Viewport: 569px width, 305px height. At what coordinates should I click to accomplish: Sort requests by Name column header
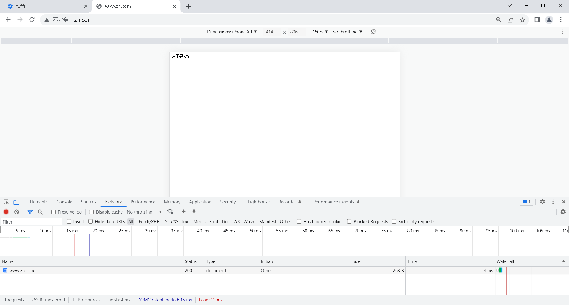pos(92,261)
